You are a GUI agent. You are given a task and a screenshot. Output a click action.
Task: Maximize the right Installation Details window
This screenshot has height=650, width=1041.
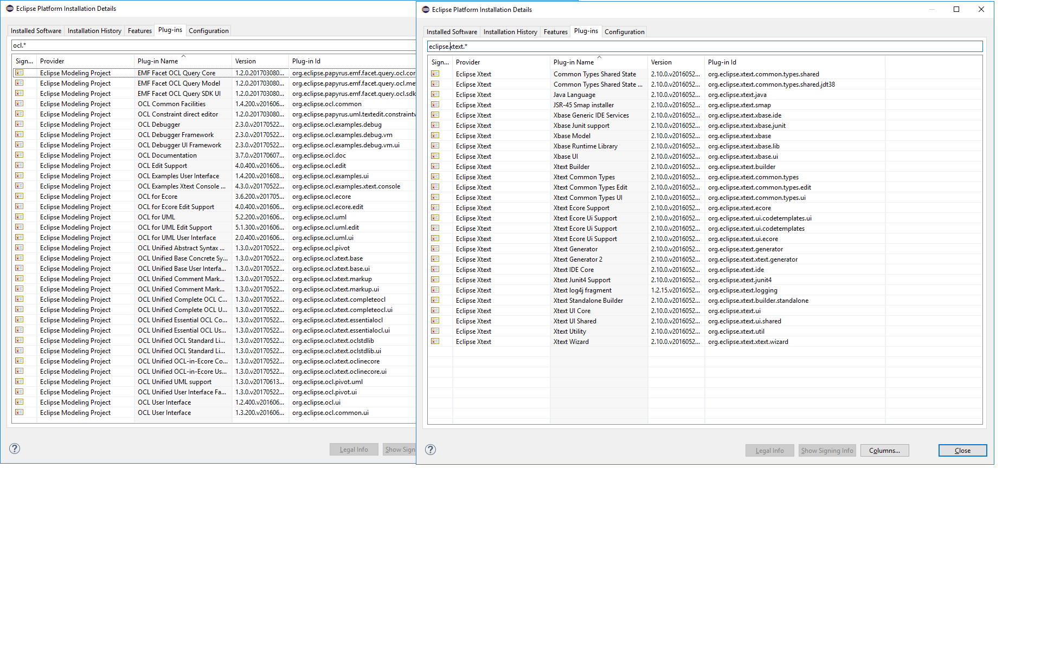click(x=956, y=9)
